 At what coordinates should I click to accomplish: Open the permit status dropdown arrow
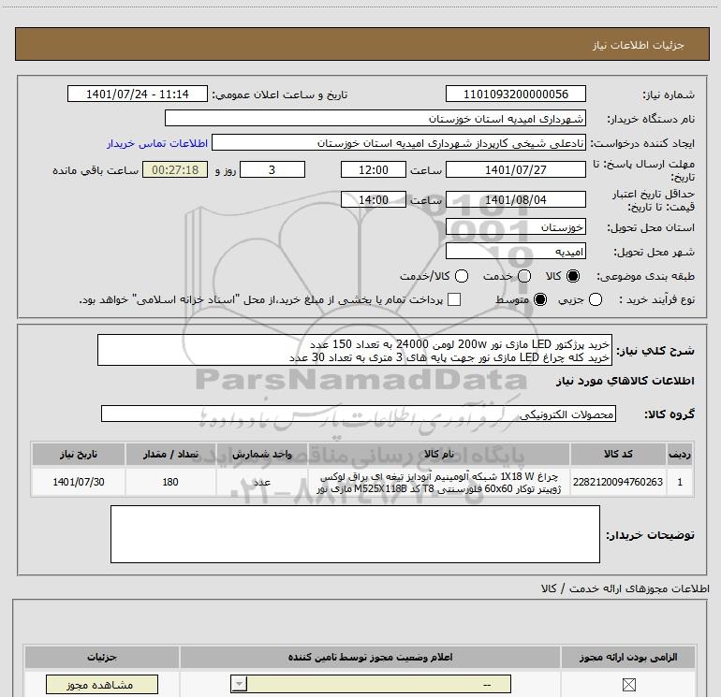(239, 685)
